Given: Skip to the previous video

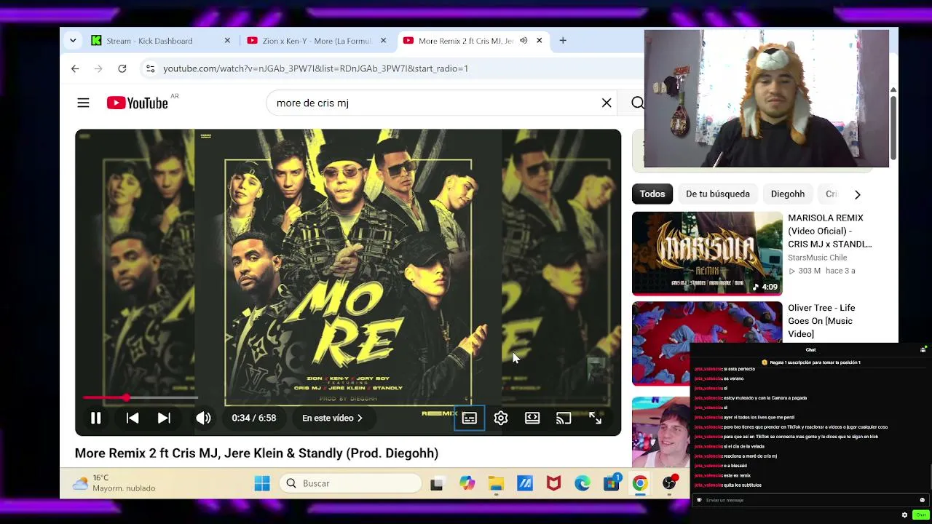Looking at the screenshot, I should [x=133, y=418].
